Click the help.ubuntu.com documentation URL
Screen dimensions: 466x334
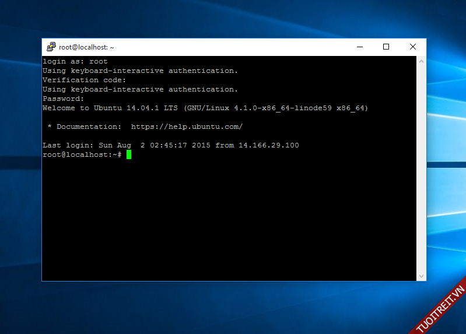[187, 126]
